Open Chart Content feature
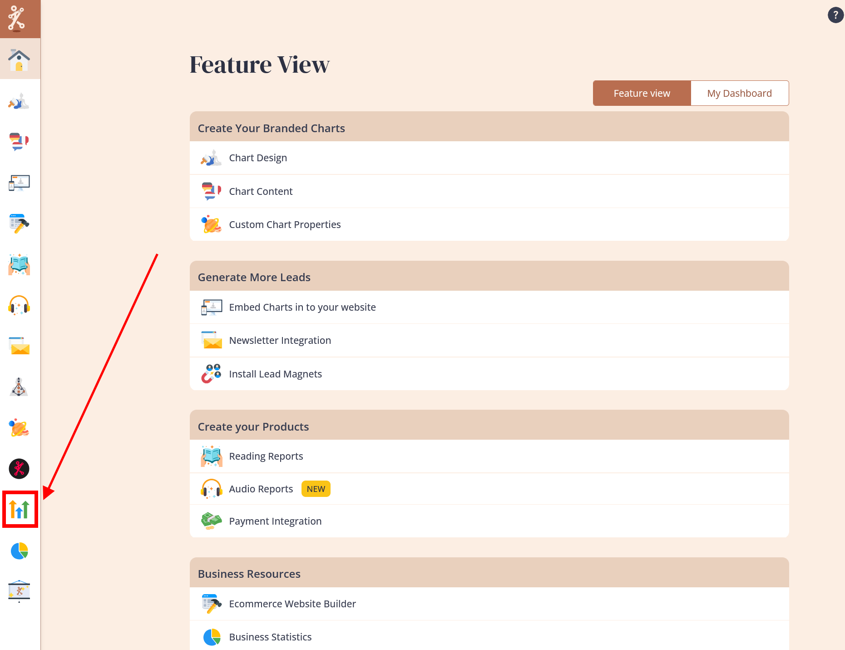The width and height of the screenshot is (845, 650). 261,192
